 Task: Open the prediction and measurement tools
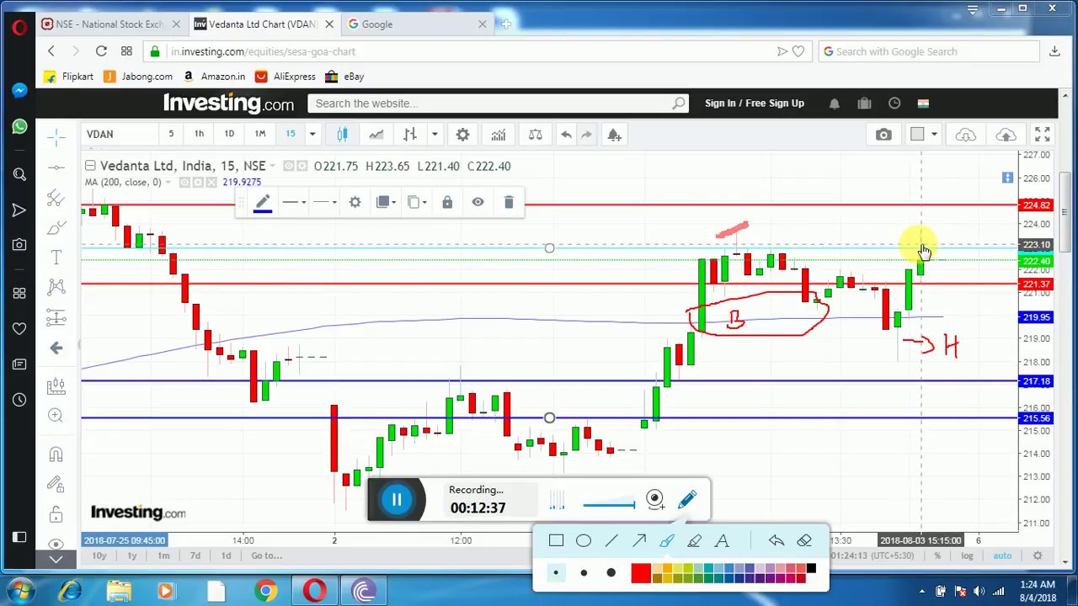click(x=56, y=317)
